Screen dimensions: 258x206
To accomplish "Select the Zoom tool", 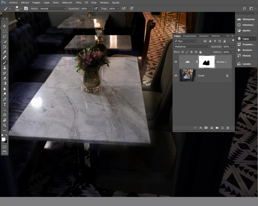I will (x=5, y=125).
